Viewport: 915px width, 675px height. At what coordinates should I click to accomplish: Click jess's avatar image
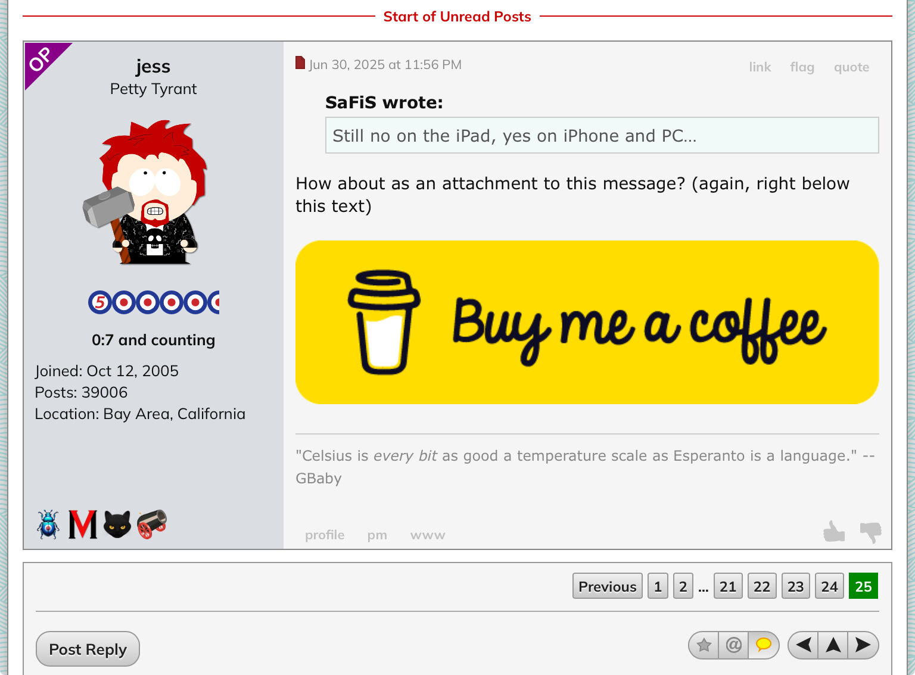(x=145, y=192)
